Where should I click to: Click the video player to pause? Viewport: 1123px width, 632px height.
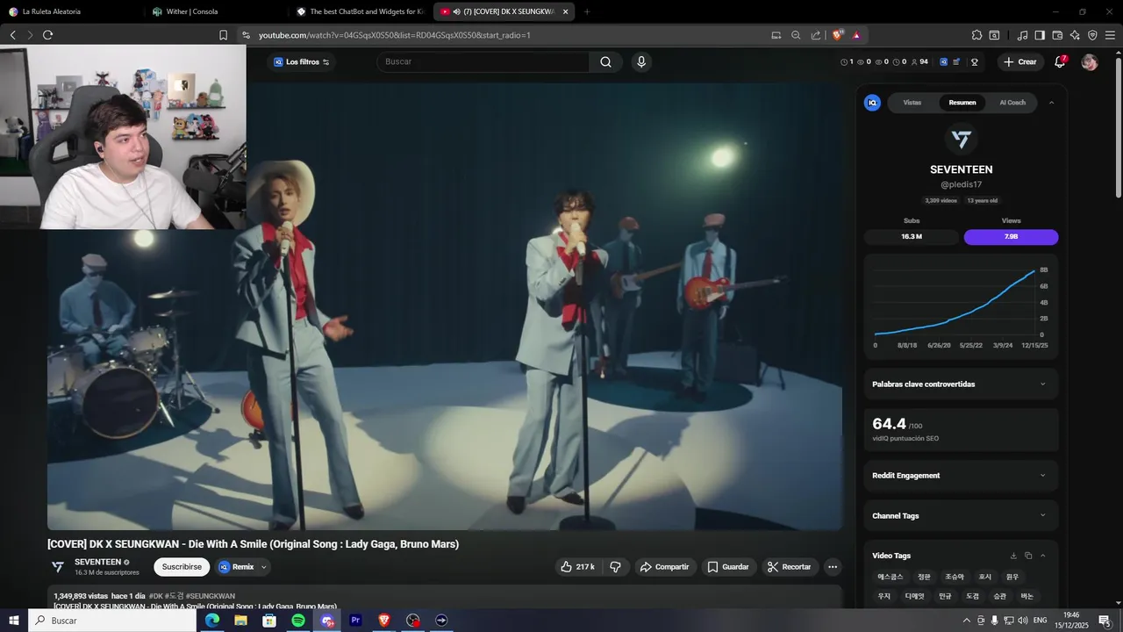(x=445, y=307)
